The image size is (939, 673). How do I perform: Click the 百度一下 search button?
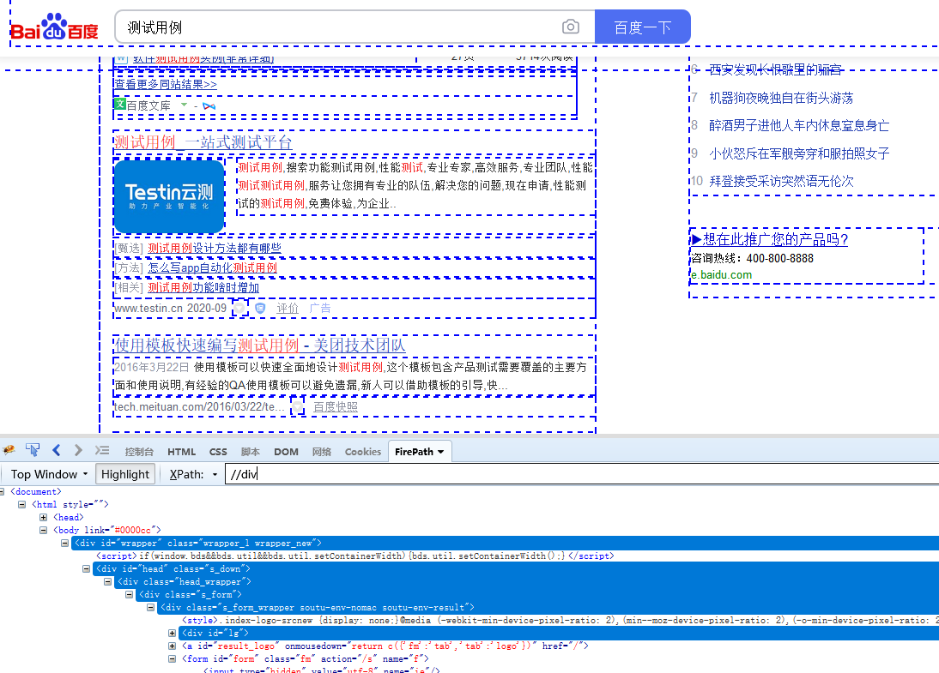[643, 27]
